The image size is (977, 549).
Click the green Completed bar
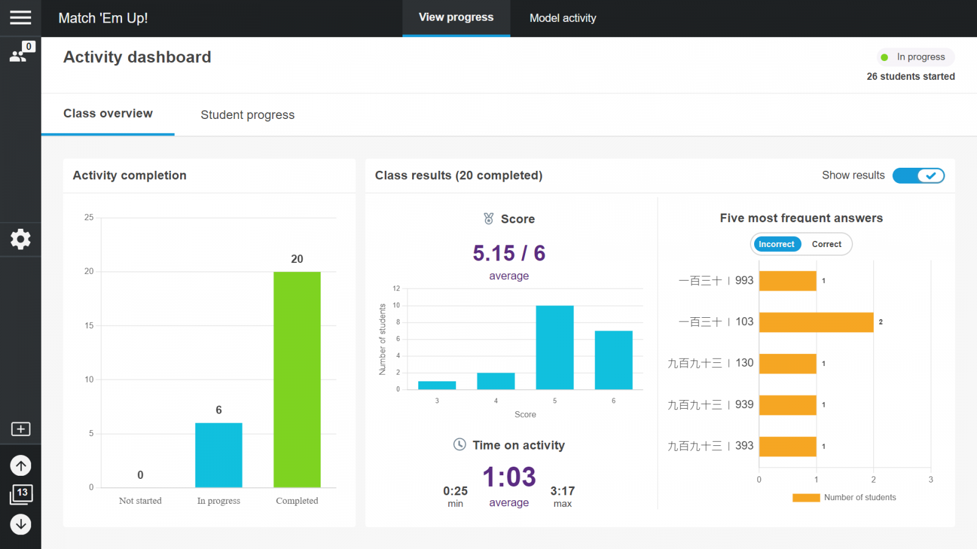click(x=297, y=379)
